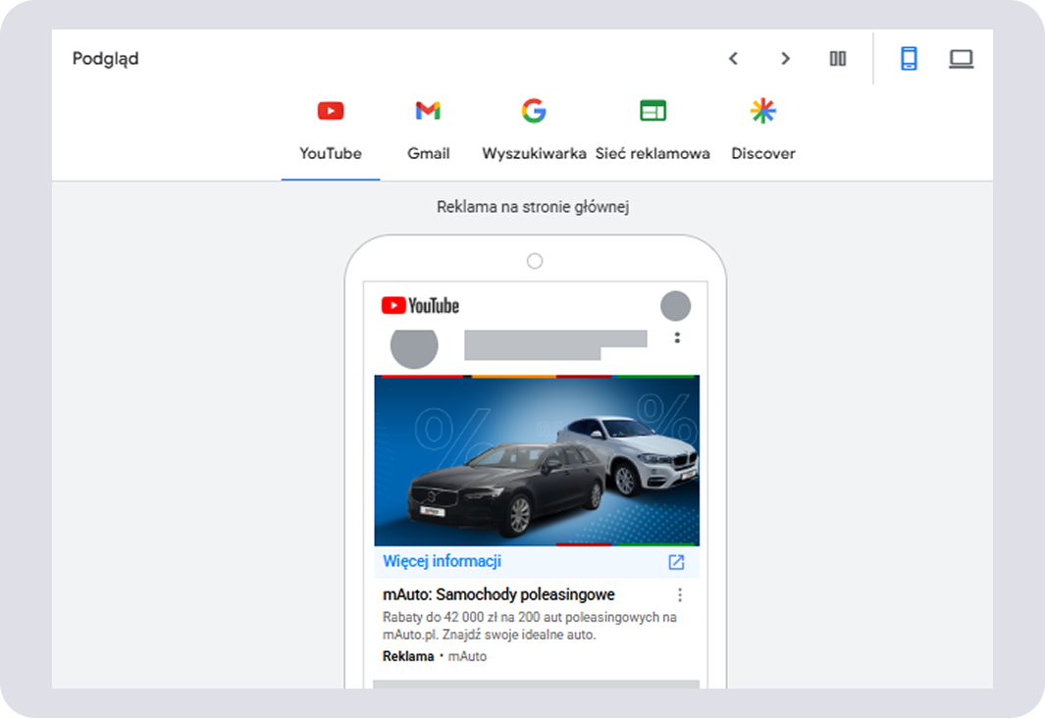The image size is (1045, 718).
Task: Click the car ad image thumbnail
Action: pyautogui.click(x=537, y=461)
